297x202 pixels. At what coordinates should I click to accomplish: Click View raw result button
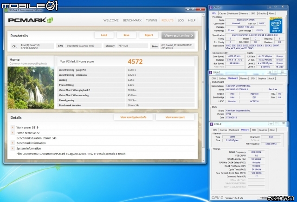tap(175, 117)
